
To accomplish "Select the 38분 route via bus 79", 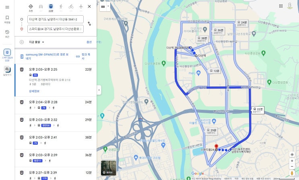I will tap(56, 140).
